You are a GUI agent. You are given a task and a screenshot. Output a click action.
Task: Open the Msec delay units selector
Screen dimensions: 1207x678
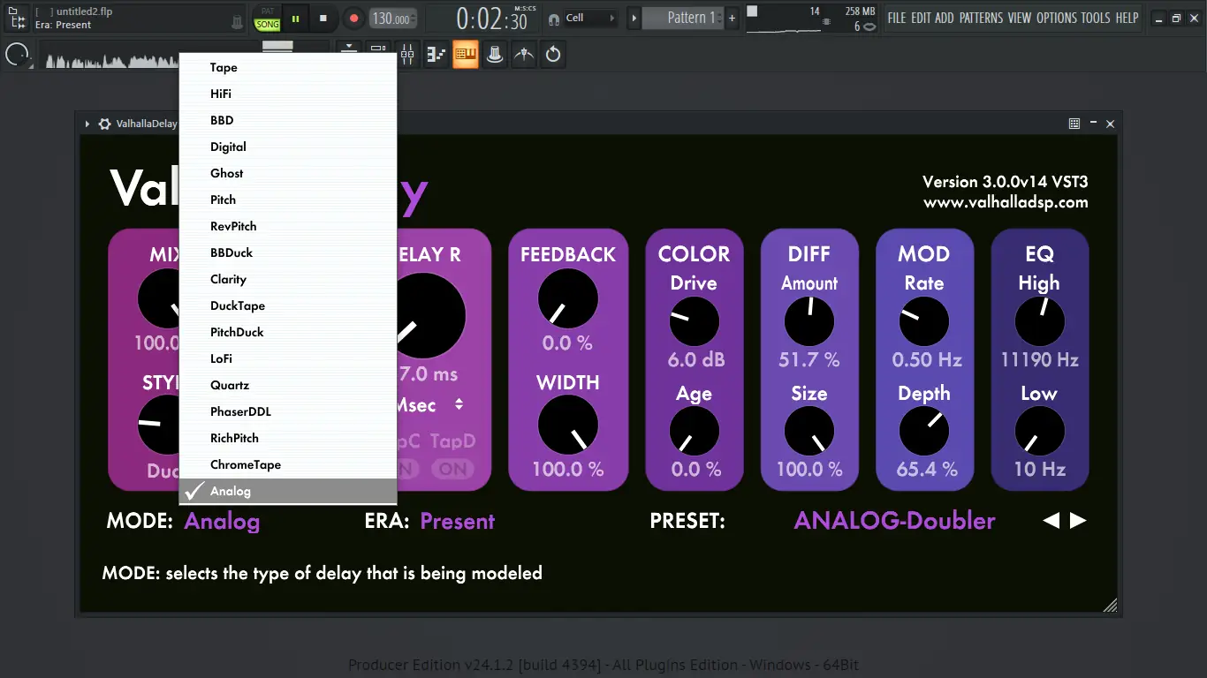[x=430, y=404]
